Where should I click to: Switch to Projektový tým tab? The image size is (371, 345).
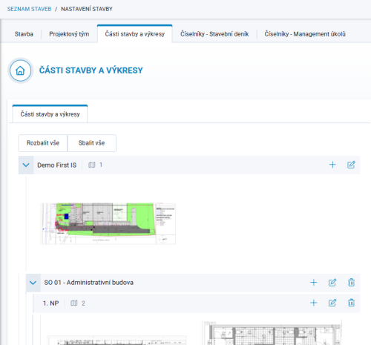(x=69, y=34)
